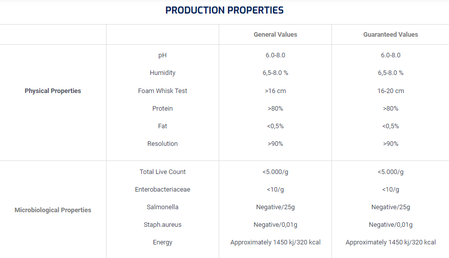Click the Energy property label

coord(162,242)
